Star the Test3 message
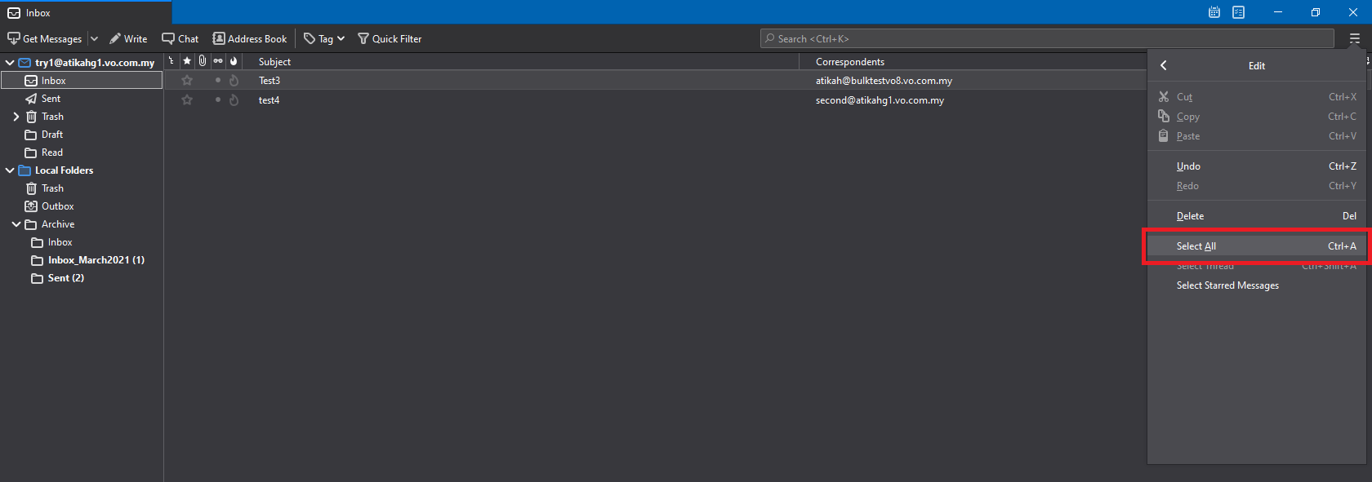This screenshot has height=482, width=1372. [x=187, y=81]
